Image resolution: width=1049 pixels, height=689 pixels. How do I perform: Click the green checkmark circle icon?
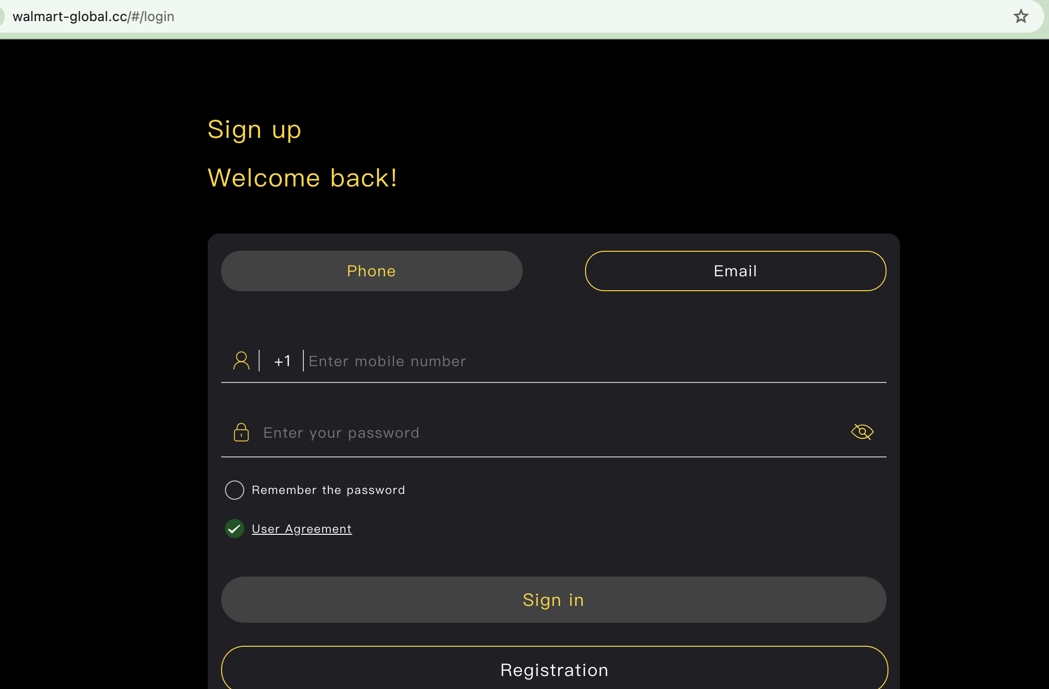[235, 529]
